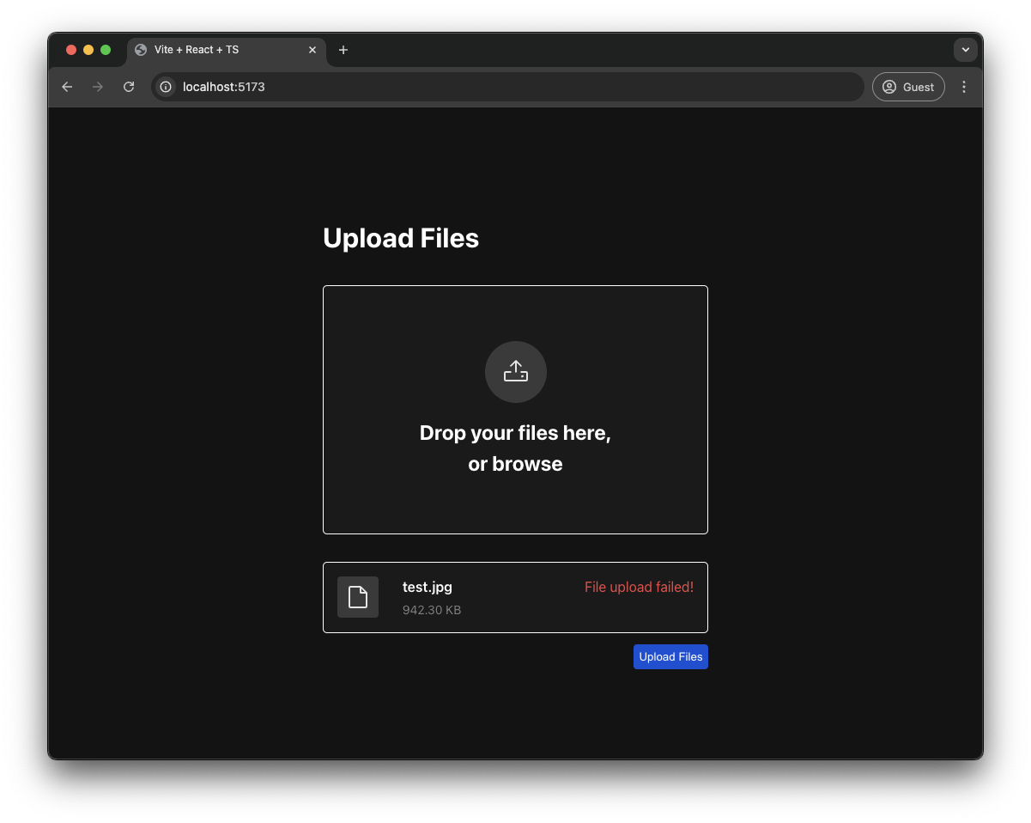Click the browser forward arrow
This screenshot has width=1031, height=823.
tap(98, 87)
